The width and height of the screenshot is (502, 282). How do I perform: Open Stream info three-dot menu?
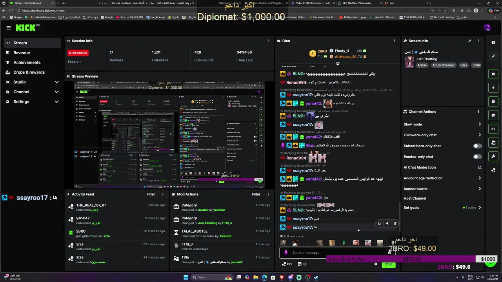tap(478, 41)
